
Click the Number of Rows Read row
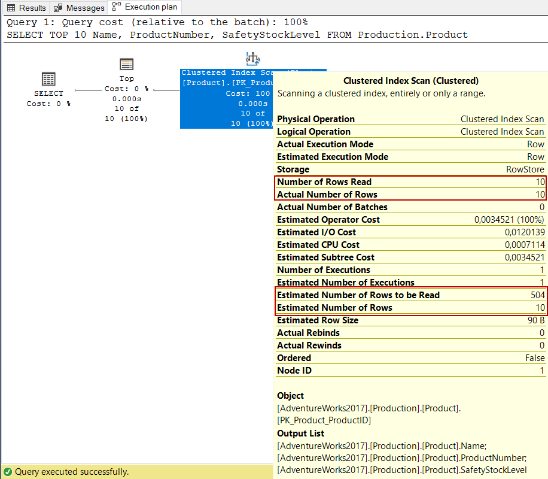(x=410, y=182)
